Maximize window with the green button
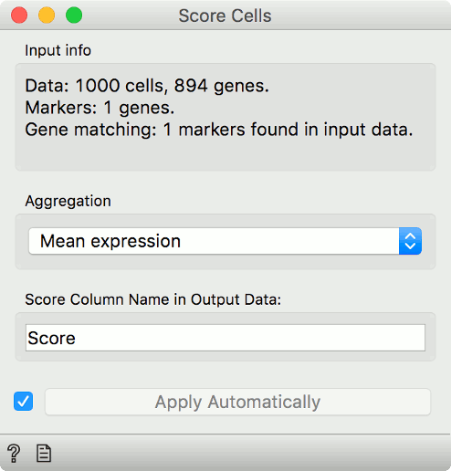This screenshot has width=451, height=471. click(74, 15)
